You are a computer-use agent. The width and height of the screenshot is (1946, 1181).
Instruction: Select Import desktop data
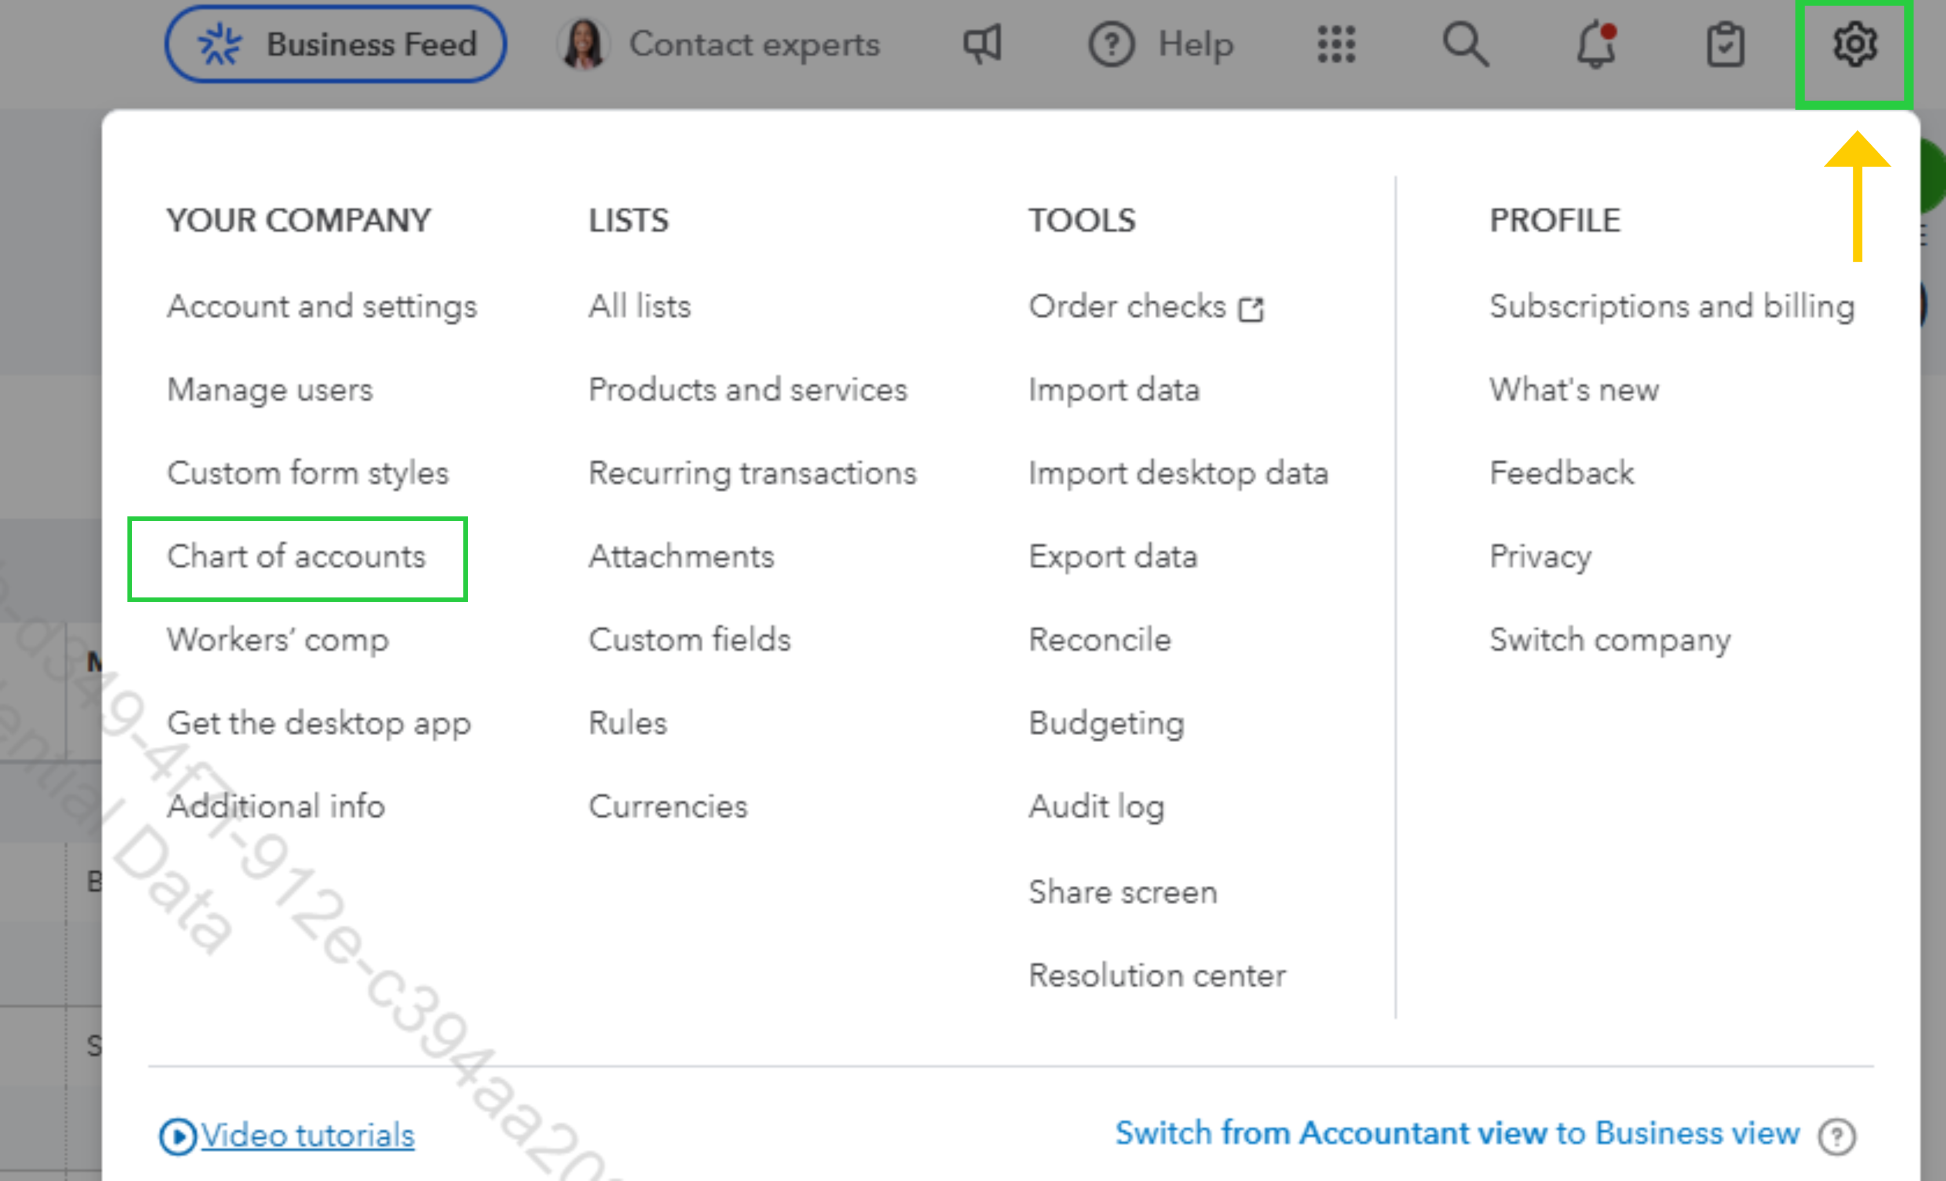click(x=1179, y=473)
